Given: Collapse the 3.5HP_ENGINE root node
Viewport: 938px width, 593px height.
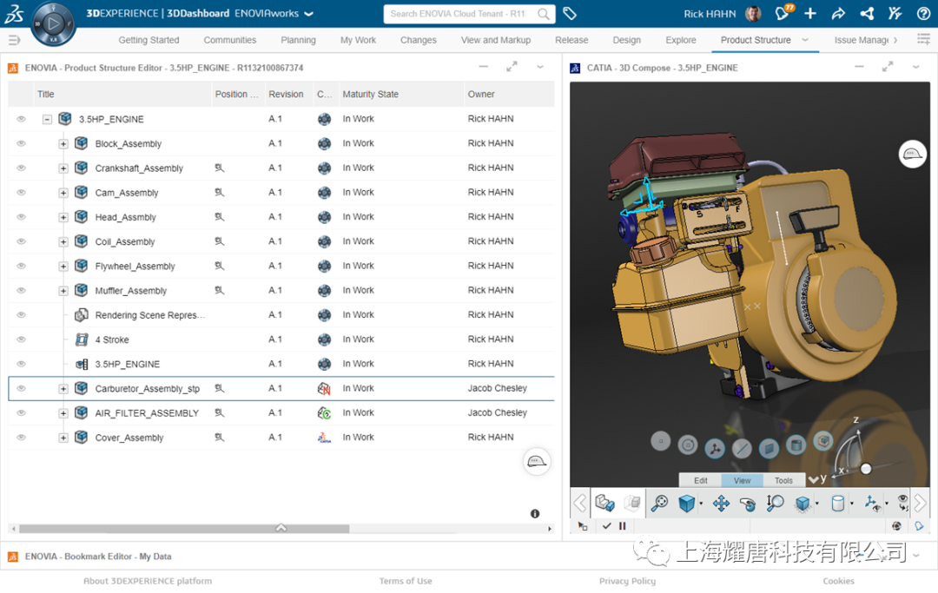Looking at the screenshot, I should point(47,120).
